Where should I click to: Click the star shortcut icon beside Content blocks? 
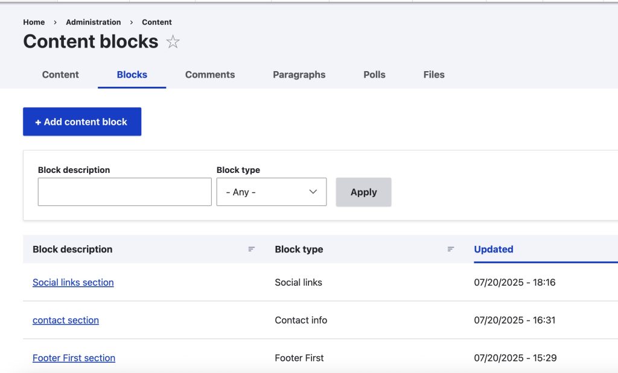[x=173, y=42]
